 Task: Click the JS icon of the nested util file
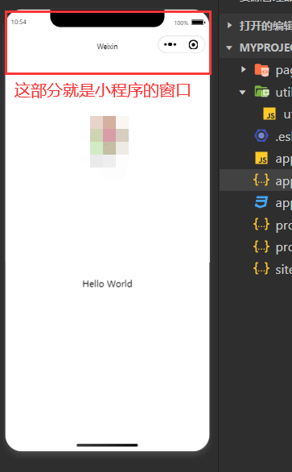click(269, 114)
